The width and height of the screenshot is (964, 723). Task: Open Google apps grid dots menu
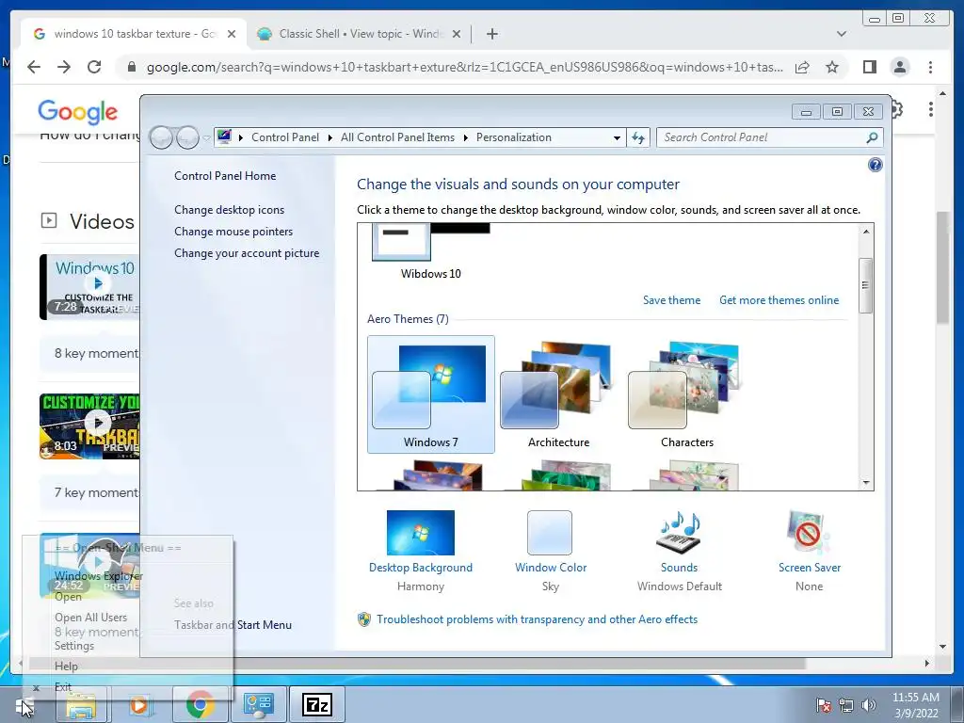pos(930,109)
